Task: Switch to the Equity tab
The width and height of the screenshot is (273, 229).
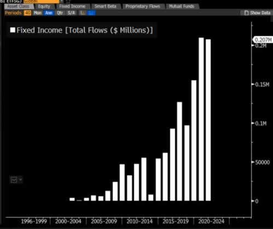Action: click(44, 6)
